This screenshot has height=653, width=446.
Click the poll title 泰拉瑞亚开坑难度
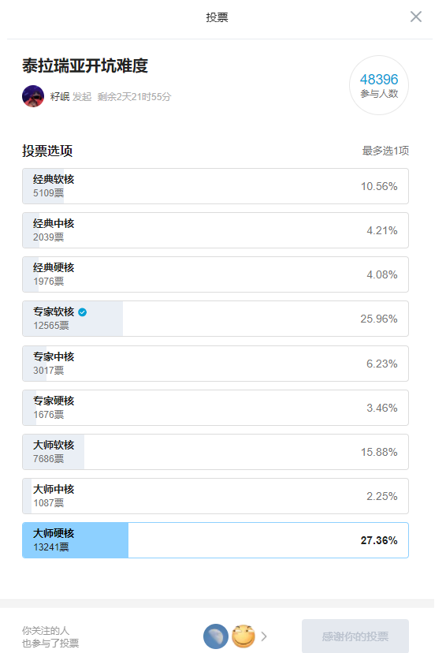click(x=85, y=65)
